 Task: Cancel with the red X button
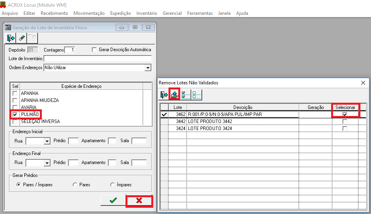[139, 200]
